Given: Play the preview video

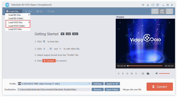Looking at the screenshot, I should (123, 74).
